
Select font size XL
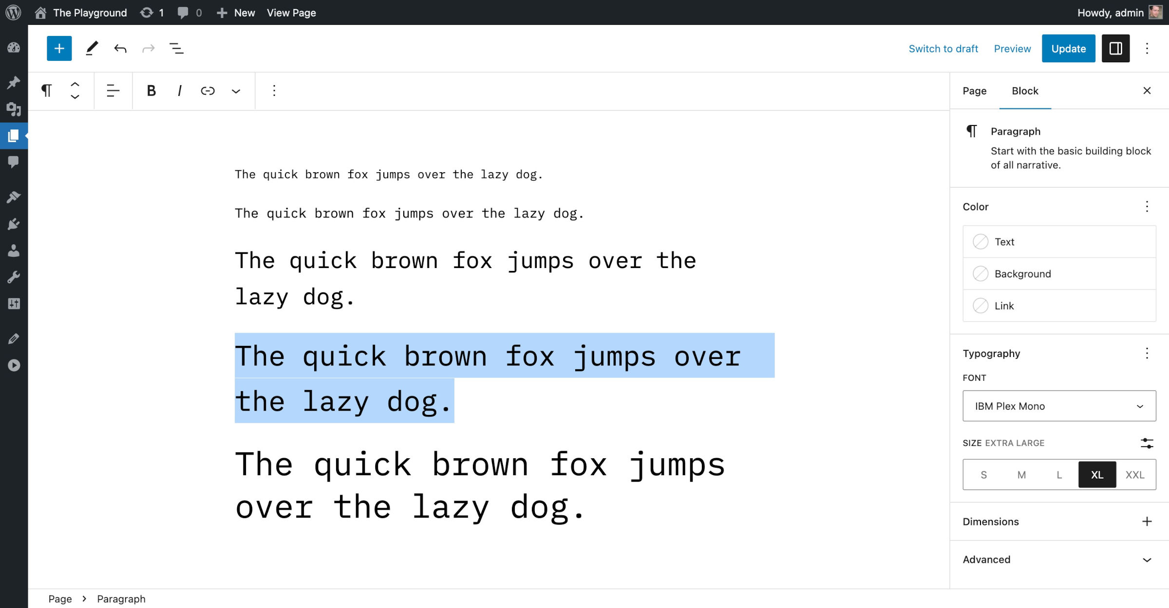1097,474
